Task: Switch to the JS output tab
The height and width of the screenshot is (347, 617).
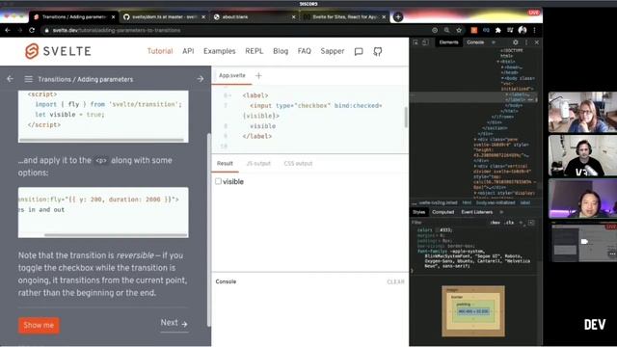Action: tap(258, 164)
